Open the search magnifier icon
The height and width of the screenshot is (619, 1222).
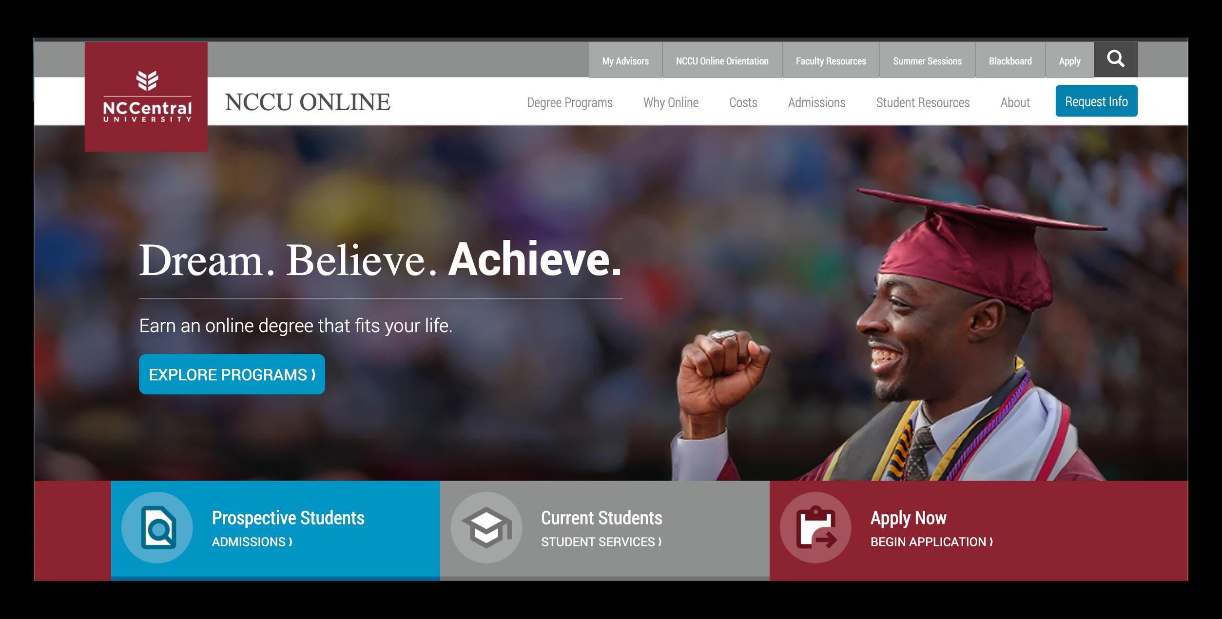point(1115,59)
